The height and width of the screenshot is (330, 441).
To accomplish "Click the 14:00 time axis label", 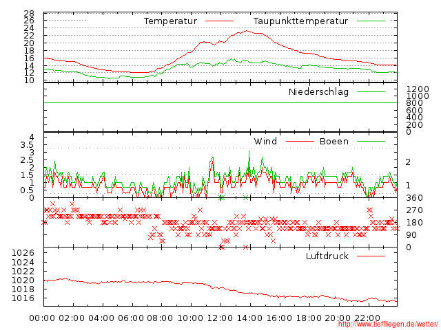I will click(x=249, y=318).
